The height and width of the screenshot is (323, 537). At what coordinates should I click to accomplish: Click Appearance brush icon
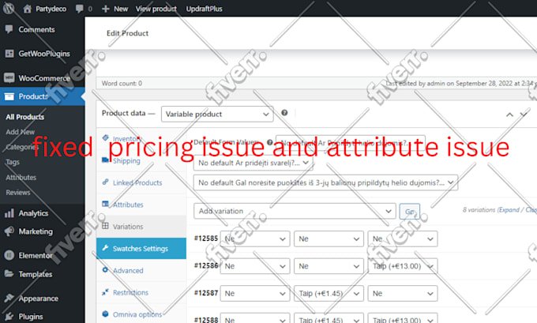[9, 298]
